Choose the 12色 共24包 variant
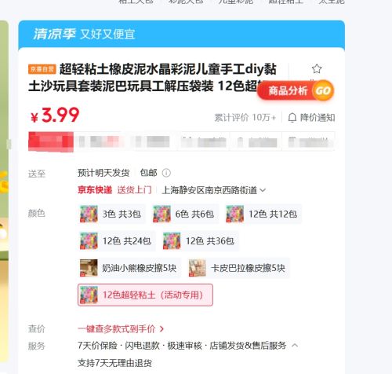Viewport: 392px width, 374px height. pos(117,241)
